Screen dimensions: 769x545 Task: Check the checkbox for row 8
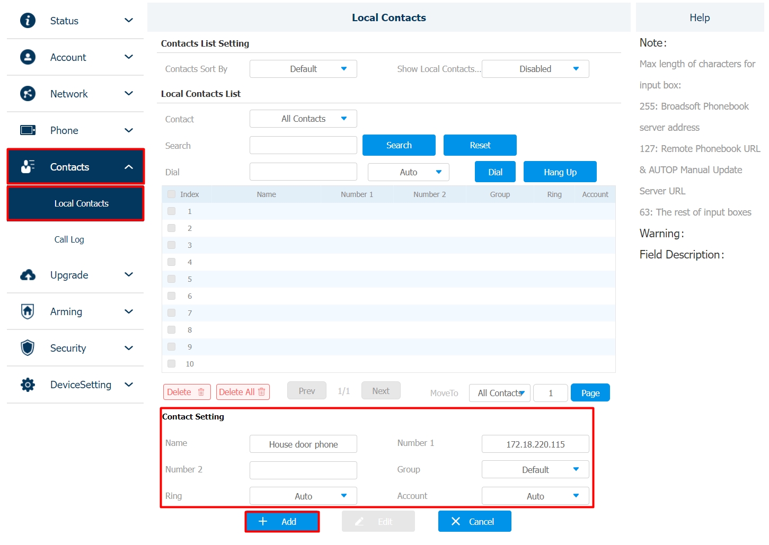(x=171, y=329)
